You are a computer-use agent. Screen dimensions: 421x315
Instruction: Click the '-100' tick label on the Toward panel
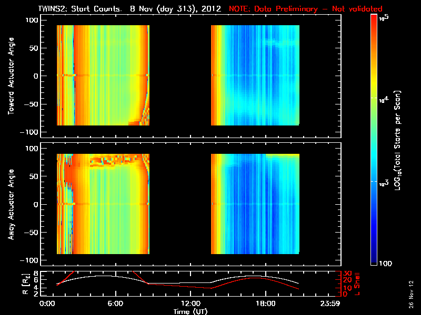[x=29, y=132]
